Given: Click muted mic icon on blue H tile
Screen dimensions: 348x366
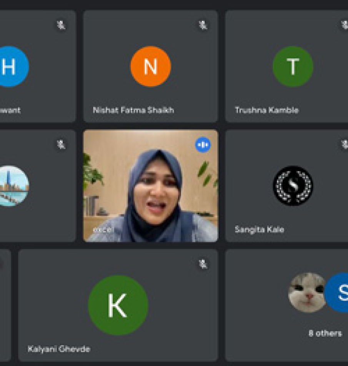Looking at the screenshot, I should 61,25.
